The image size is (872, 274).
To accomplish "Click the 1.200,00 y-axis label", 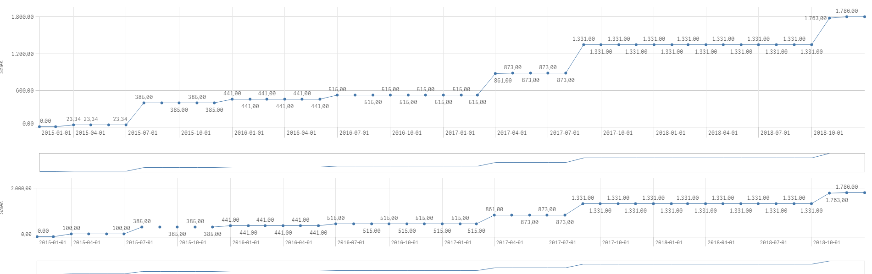I will pyautogui.click(x=22, y=54).
